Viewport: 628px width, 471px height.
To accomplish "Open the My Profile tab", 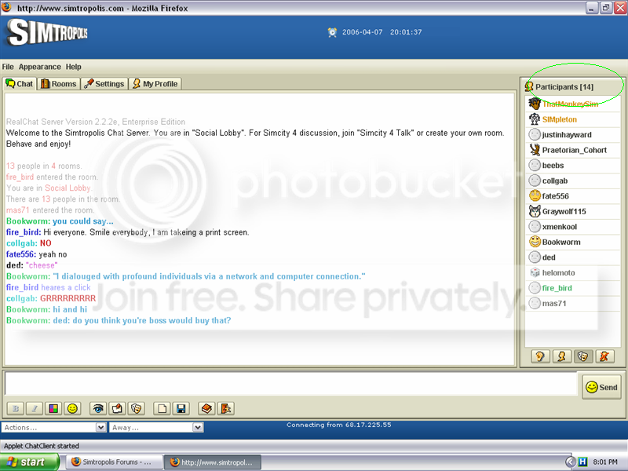I will point(155,84).
